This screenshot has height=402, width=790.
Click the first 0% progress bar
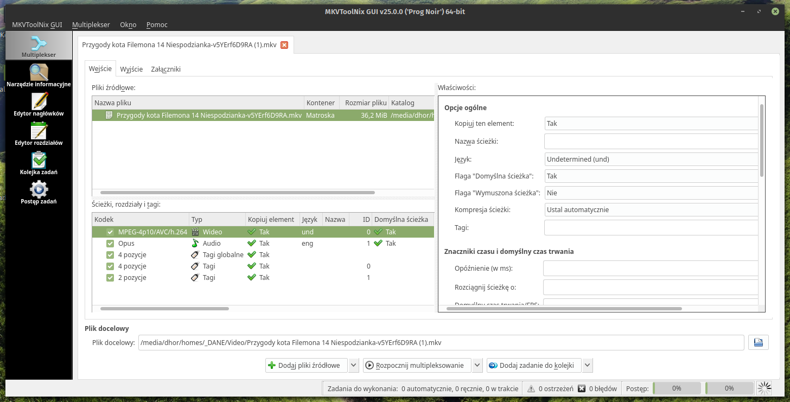click(x=676, y=388)
